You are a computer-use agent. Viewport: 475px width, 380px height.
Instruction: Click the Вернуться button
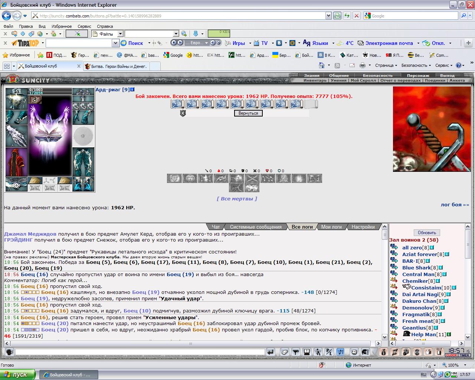click(x=248, y=113)
